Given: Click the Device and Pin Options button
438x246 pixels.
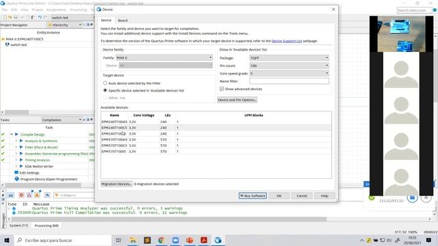Looking at the screenshot, I should click(x=237, y=100).
